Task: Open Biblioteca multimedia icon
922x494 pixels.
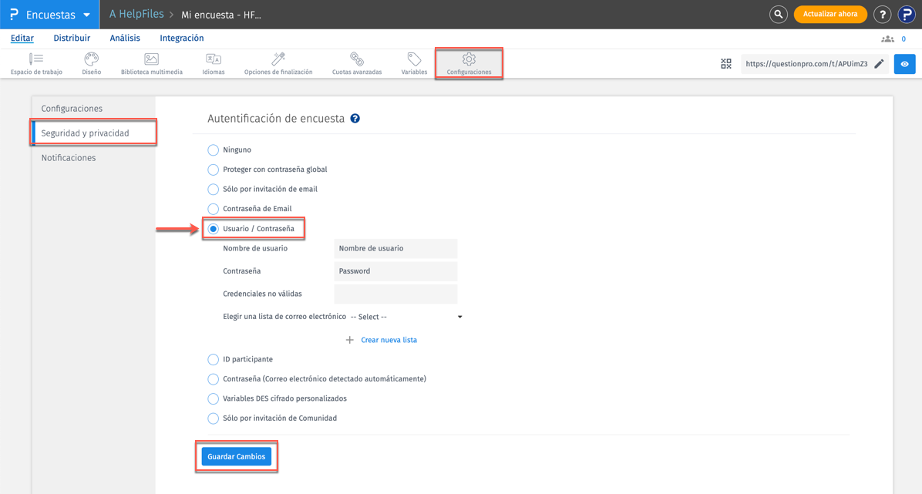Action: click(152, 59)
